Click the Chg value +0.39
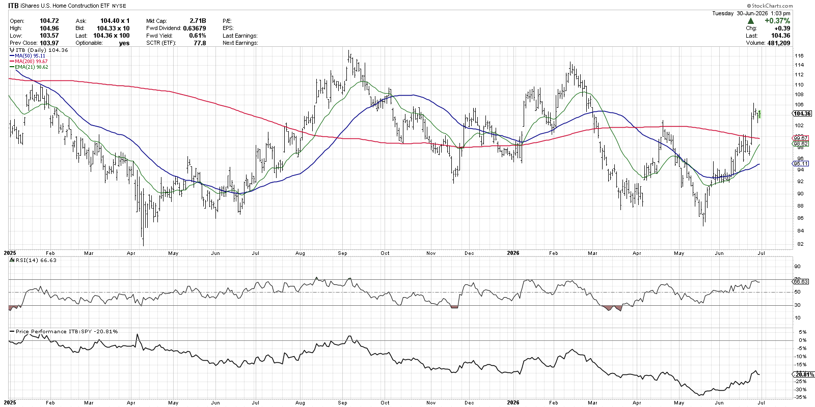This screenshot has width=815, height=407. point(782,28)
